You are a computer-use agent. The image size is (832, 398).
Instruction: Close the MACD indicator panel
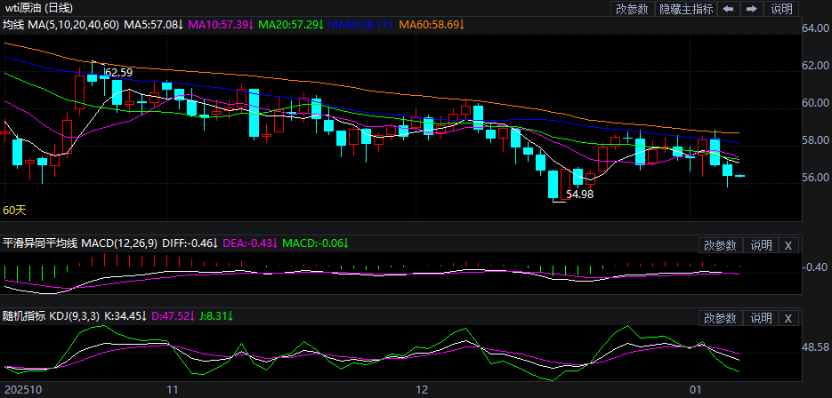tap(788, 245)
